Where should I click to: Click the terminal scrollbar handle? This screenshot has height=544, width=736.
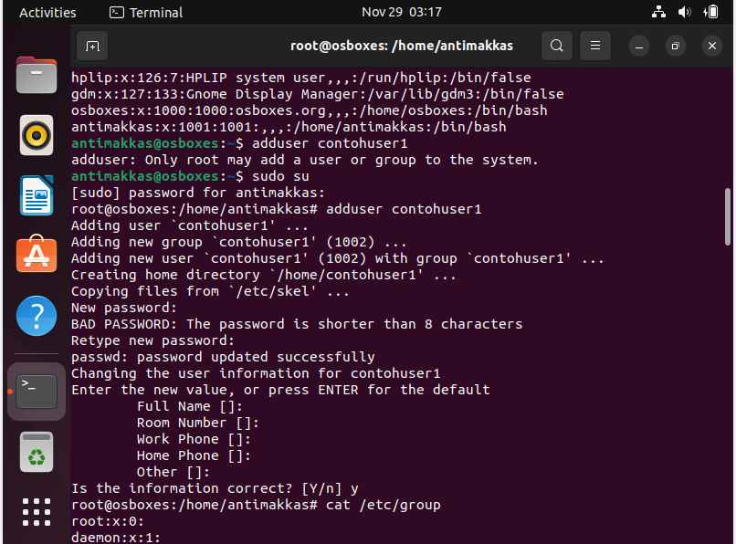pyautogui.click(x=728, y=216)
